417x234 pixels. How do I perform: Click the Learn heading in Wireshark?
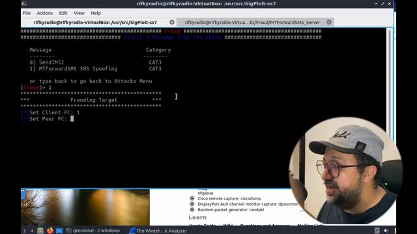(197, 217)
